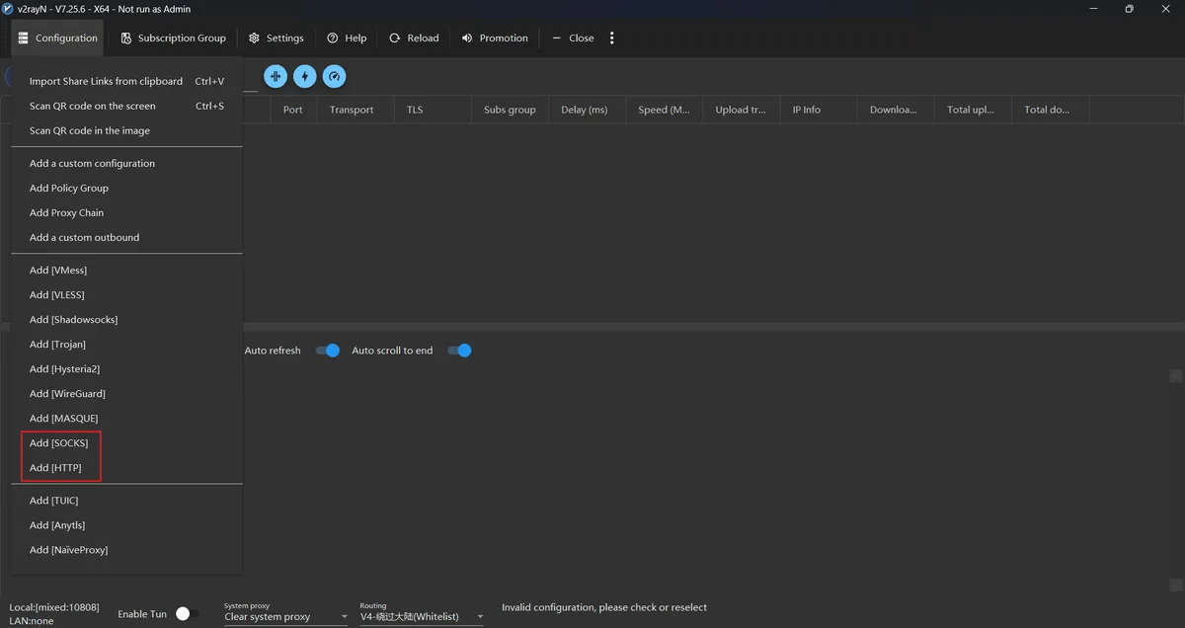Click the round lightning bolt icon button
This screenshot has width=1185, height=628.
(x=305, y=76)
